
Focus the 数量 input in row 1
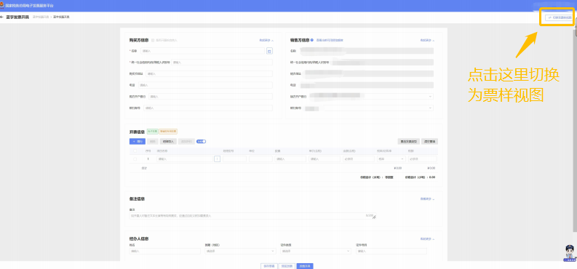click(x=290, y=158)
